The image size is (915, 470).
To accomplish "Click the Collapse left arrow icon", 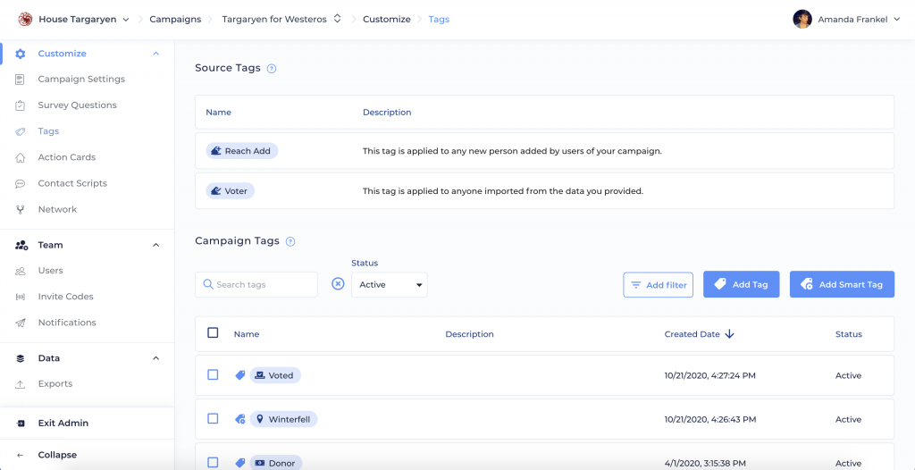I will point(21,455).
